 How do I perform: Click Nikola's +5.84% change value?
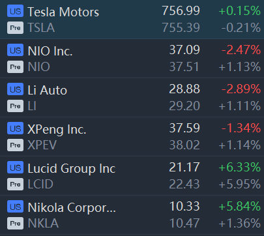pyautogui.click(x=240, y=206)
